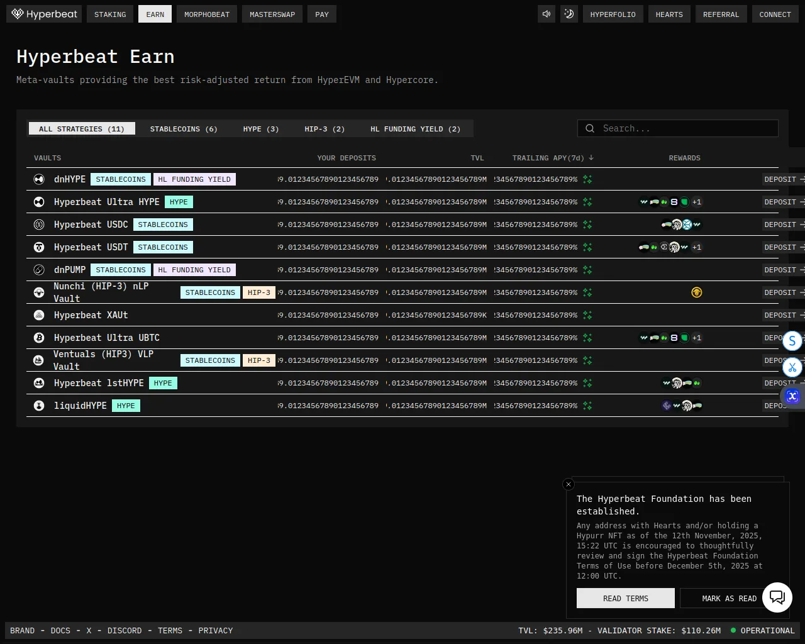This screenshot has height=644, width=805.
Task: Open the Discord footer link
Action: 125,630
